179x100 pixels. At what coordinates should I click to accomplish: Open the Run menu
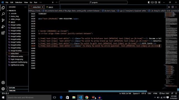click(x=36, y=2)
